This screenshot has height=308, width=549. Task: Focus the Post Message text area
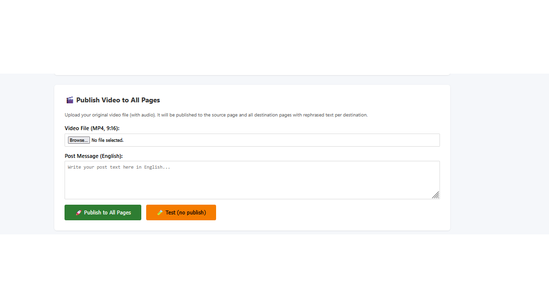coord(252,180)
